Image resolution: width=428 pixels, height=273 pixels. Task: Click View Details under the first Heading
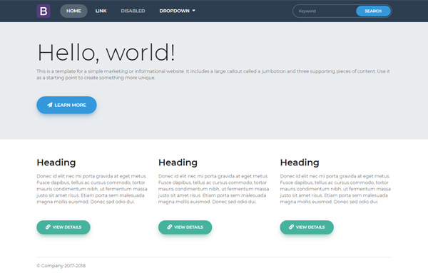pos(63,227)
